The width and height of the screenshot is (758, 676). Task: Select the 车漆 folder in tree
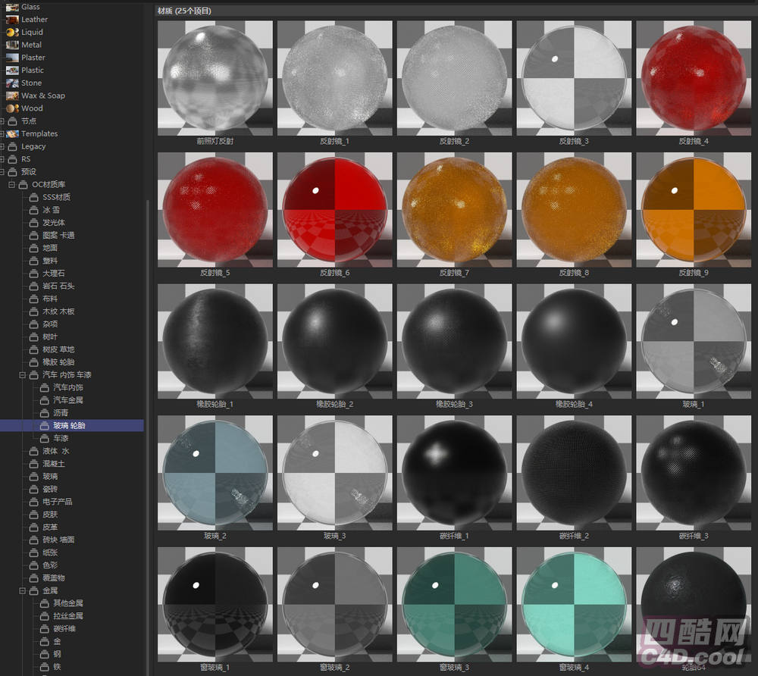[x=61, y=438]
